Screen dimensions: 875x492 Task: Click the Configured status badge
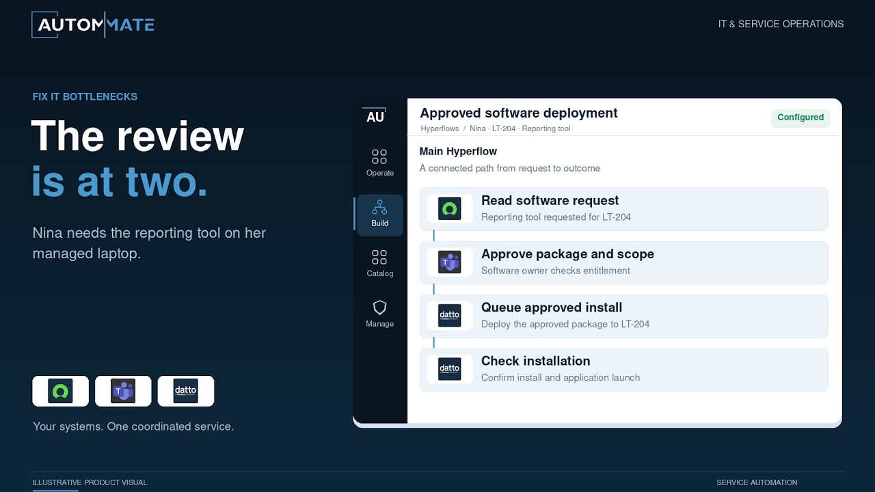point(800,118)
